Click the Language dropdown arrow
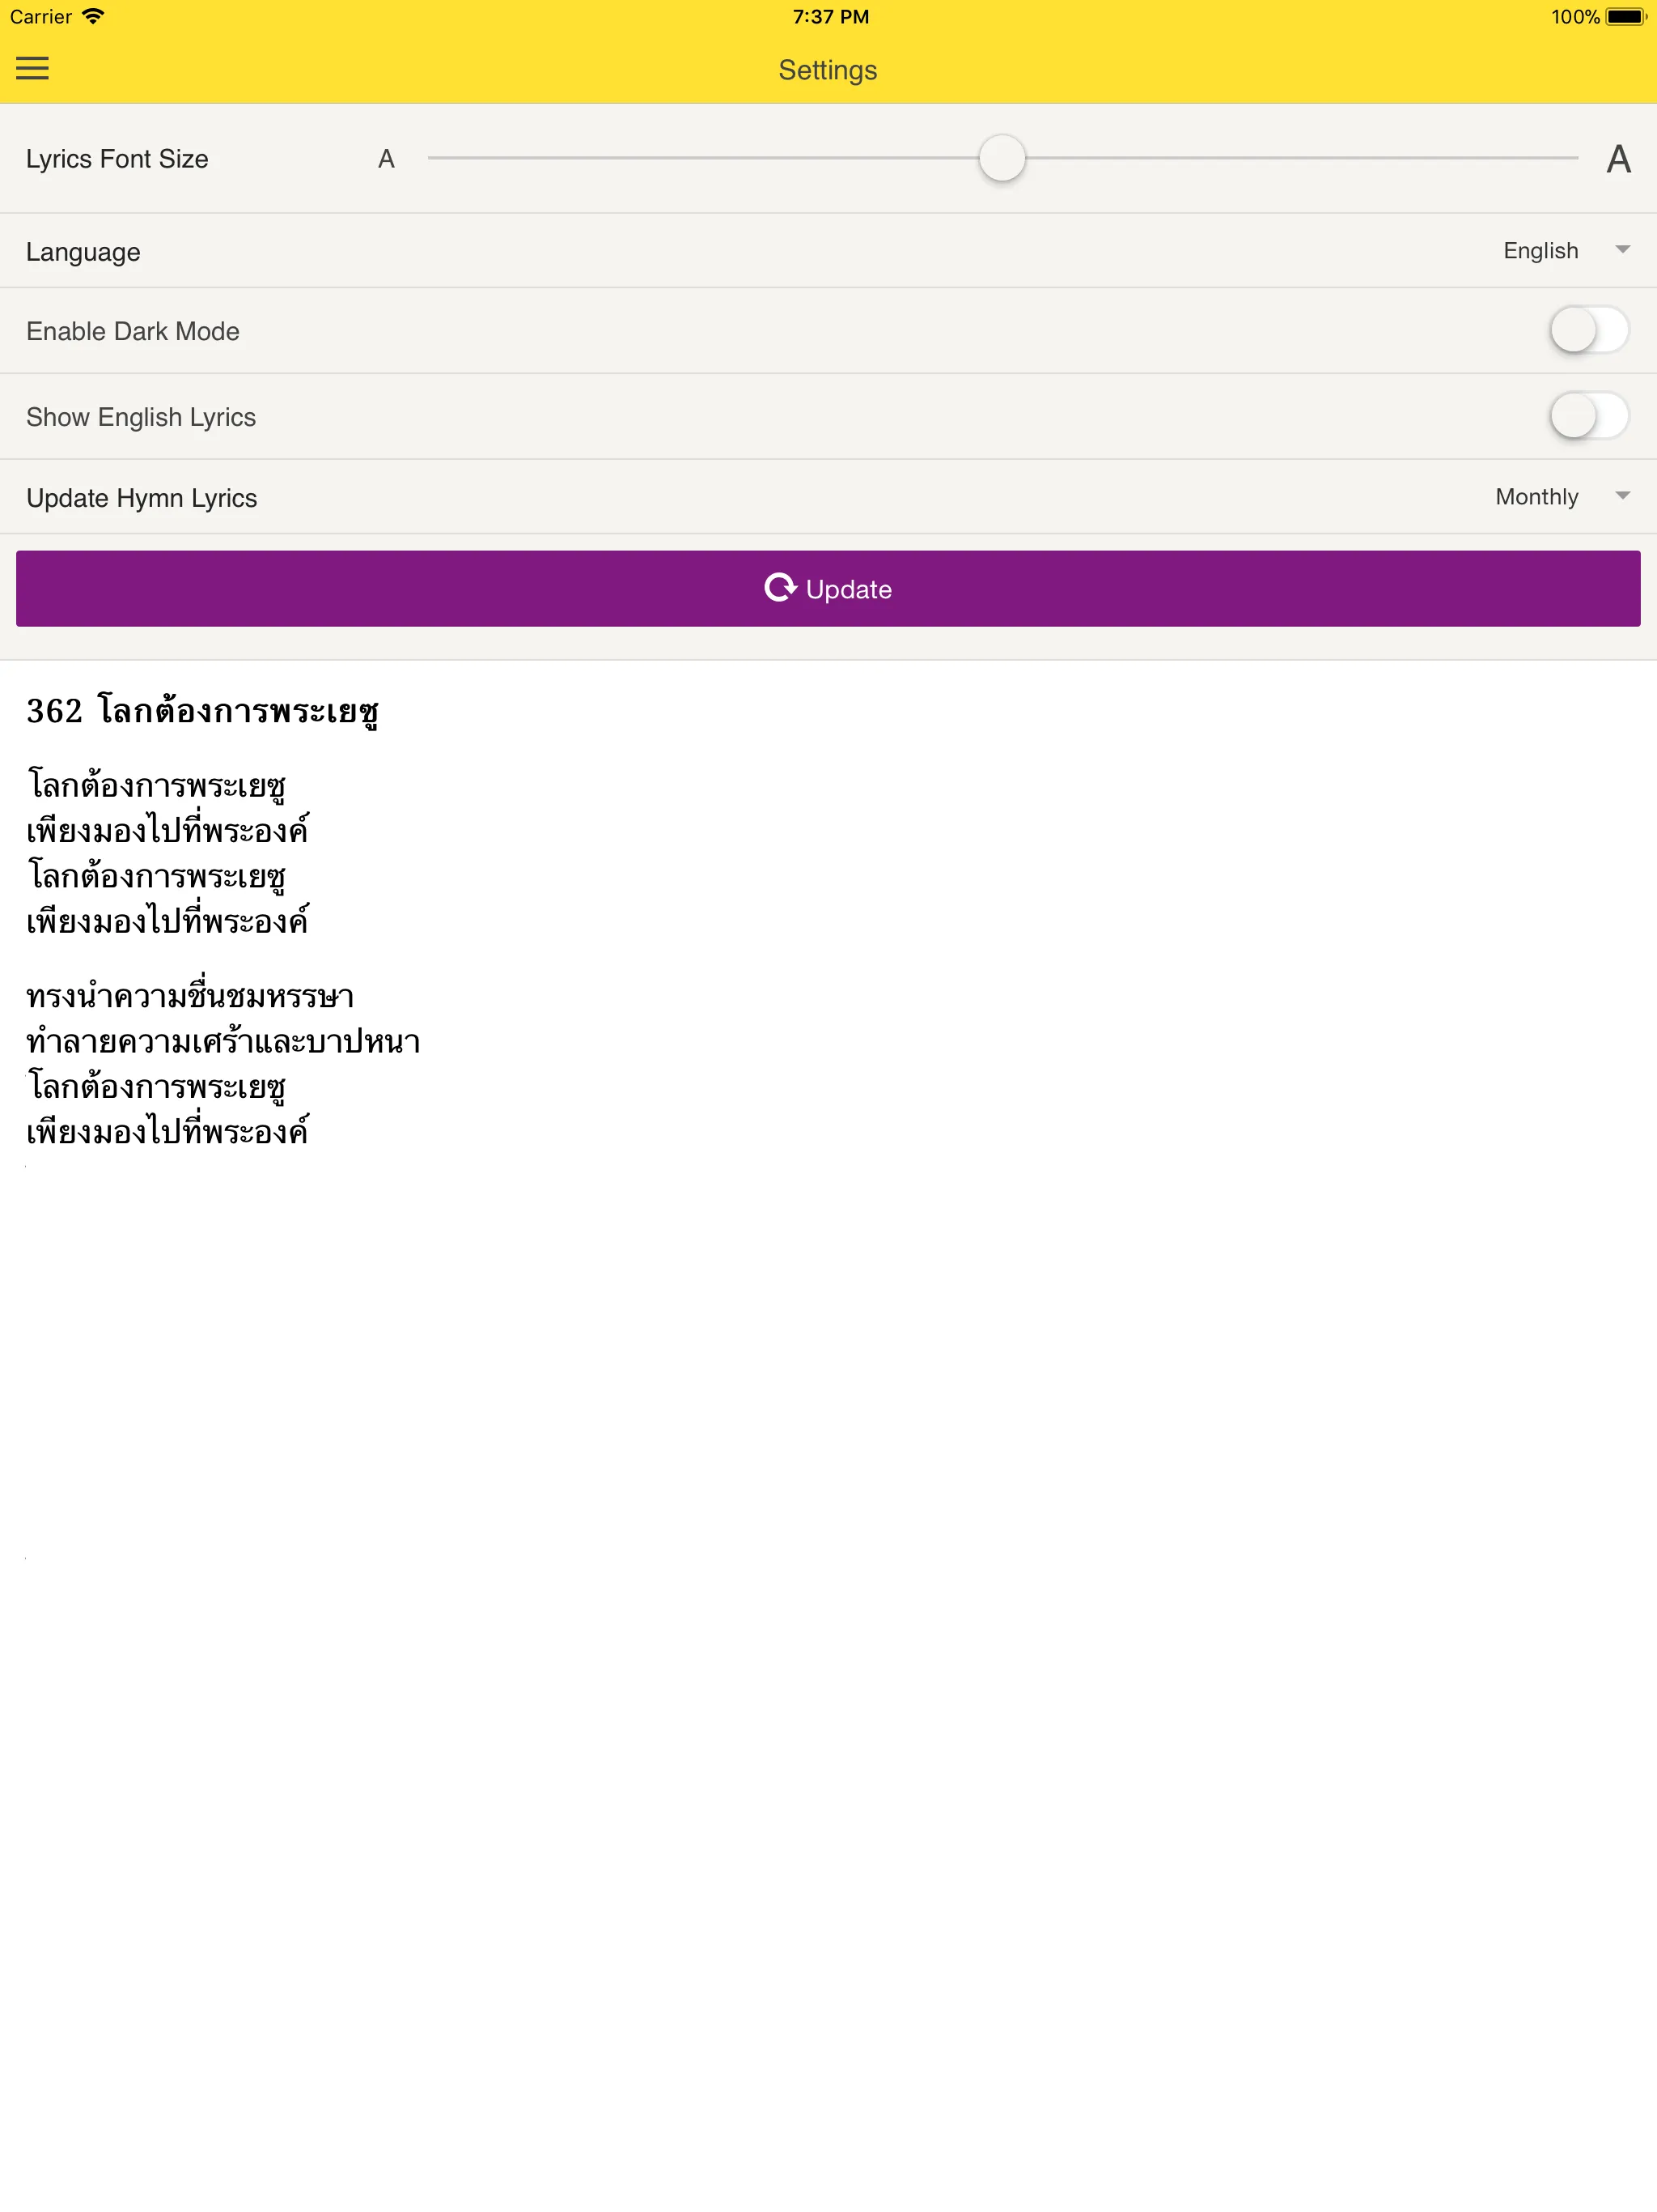 click(x=1619, y=251)
